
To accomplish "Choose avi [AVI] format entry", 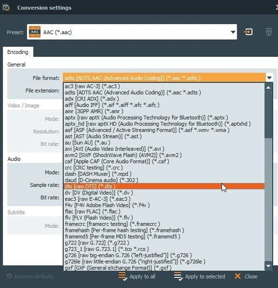I will (x=164, y=149).
